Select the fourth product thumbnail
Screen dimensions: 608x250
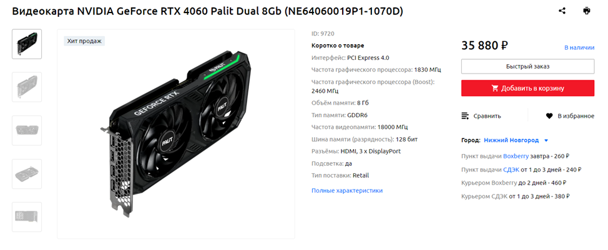27,174
